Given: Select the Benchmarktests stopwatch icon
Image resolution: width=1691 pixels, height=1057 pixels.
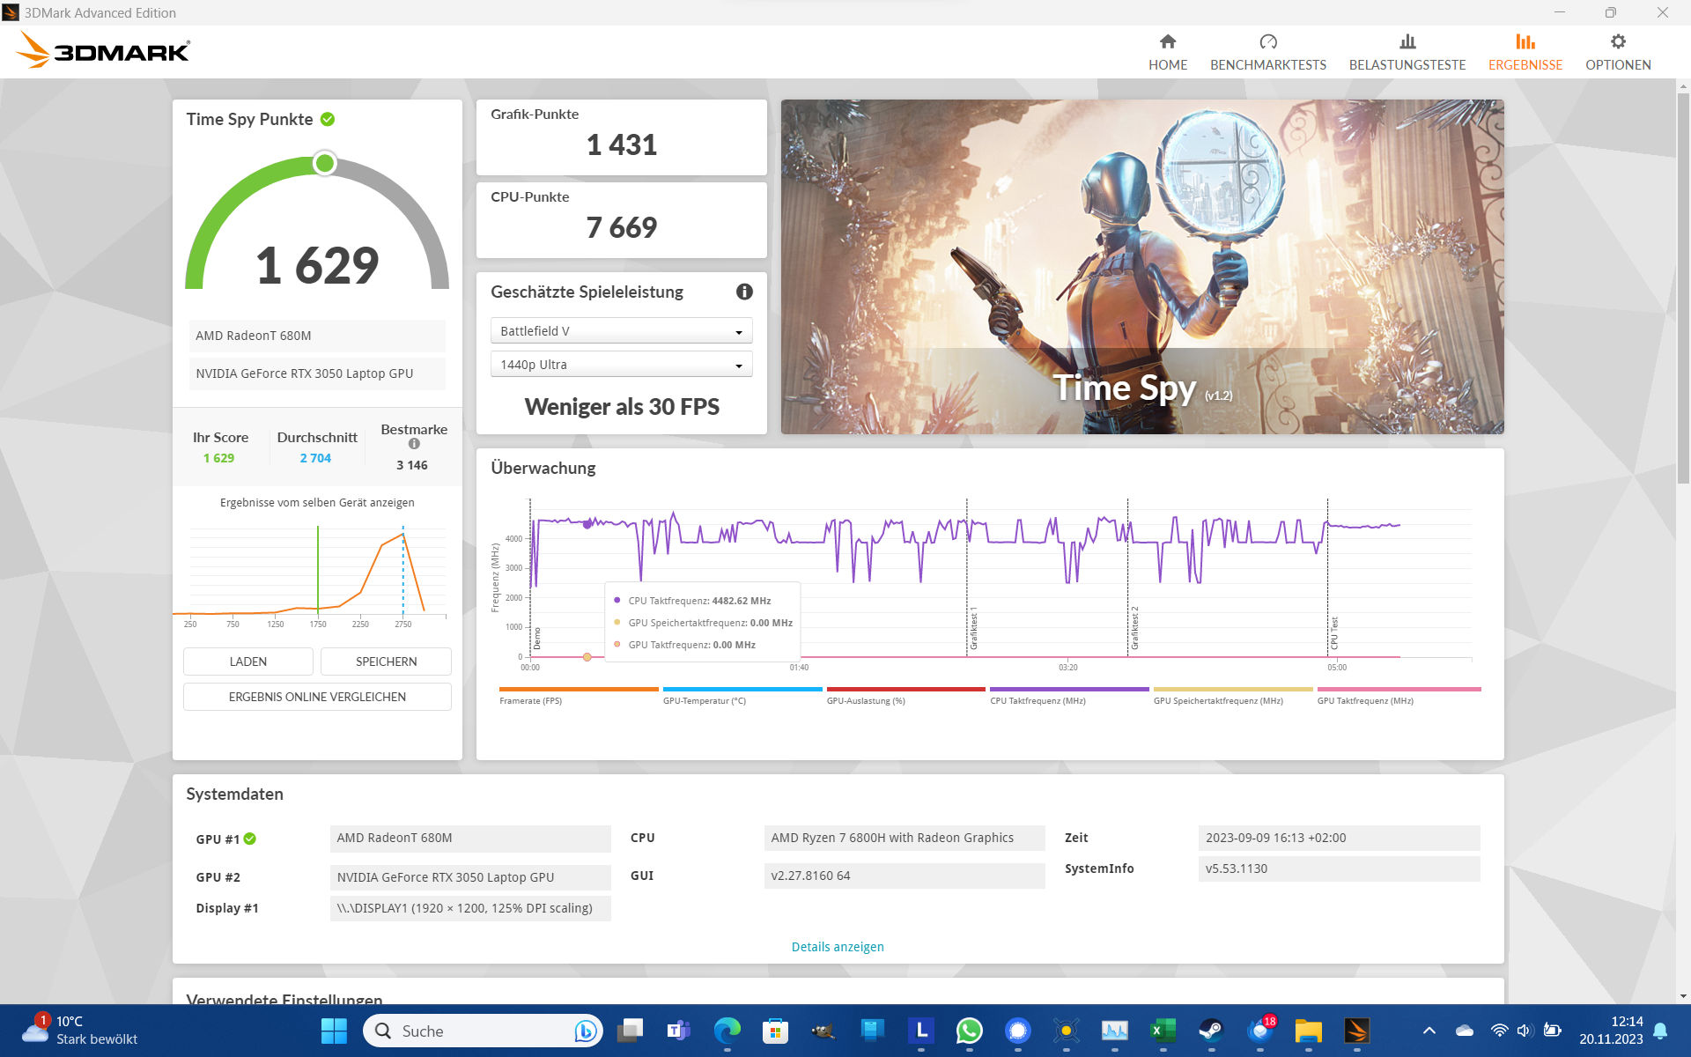Looking at the screenshot, I should pos(1268,41).
